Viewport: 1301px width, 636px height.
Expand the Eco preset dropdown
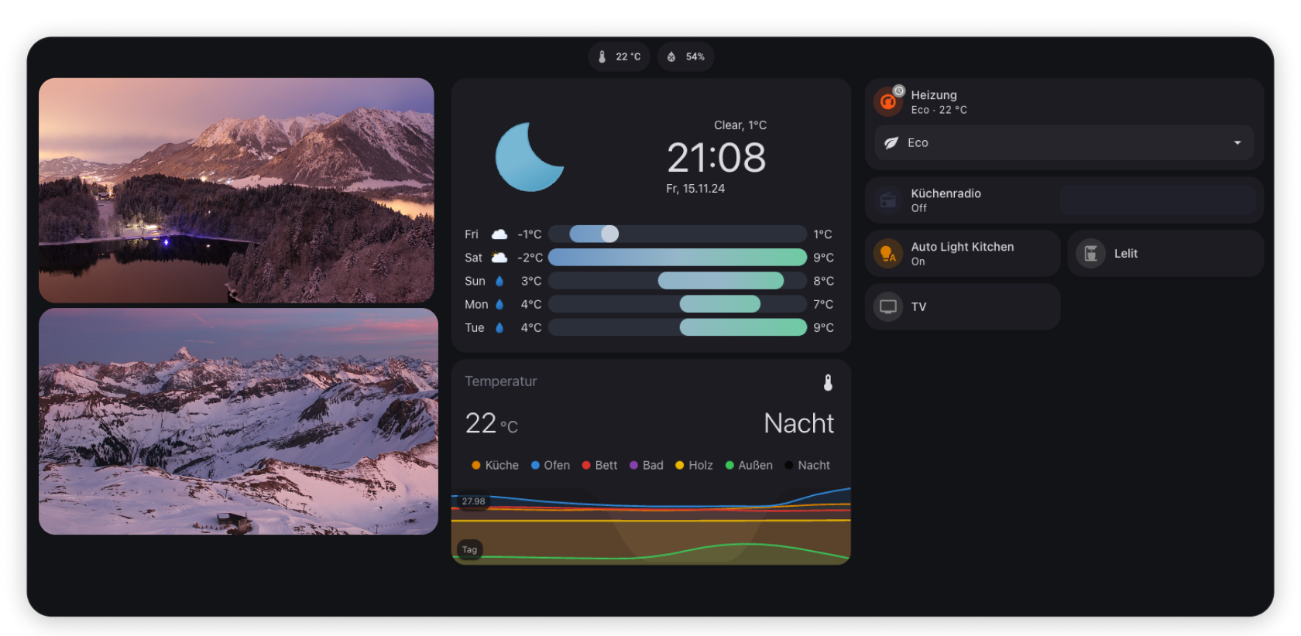coord(1063,143)
